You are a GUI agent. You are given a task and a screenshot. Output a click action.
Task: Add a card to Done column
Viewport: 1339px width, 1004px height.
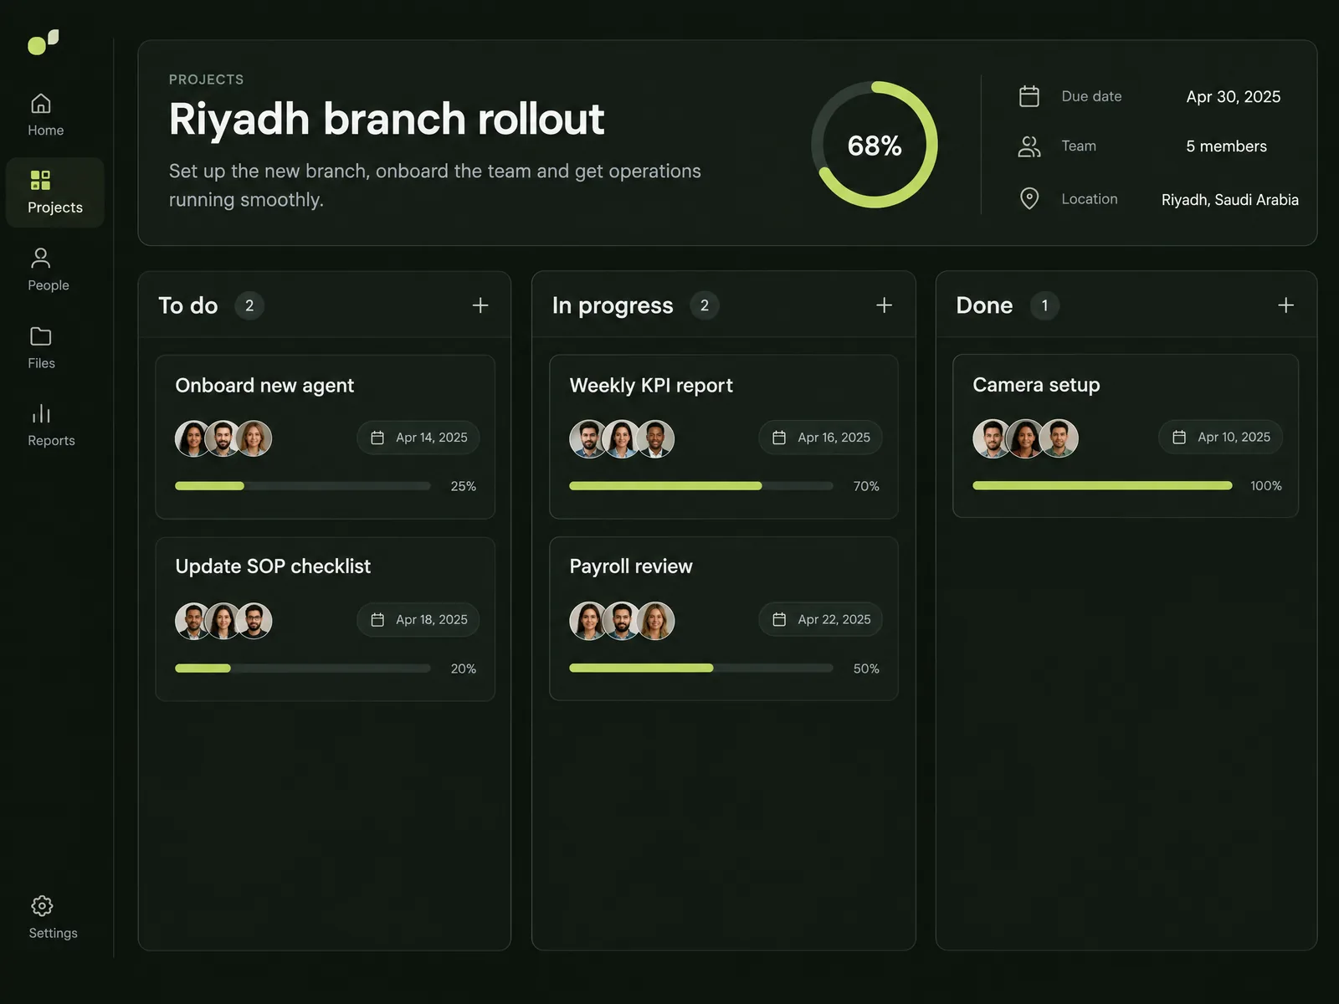tap(1286, 305)
